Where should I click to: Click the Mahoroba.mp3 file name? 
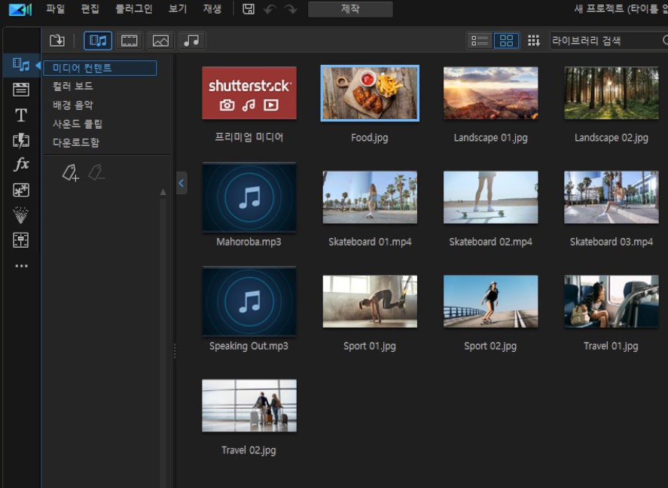(249, 242)
